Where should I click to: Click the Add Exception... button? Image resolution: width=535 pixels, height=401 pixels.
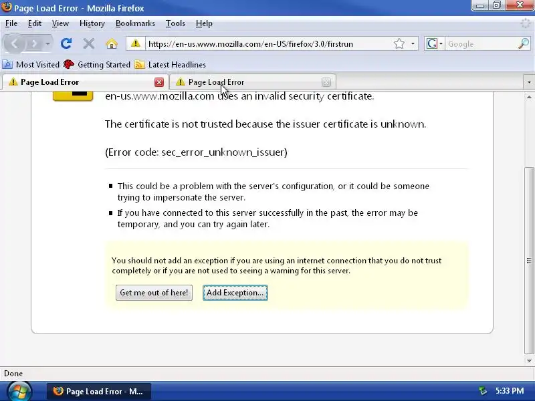[235, 293]
